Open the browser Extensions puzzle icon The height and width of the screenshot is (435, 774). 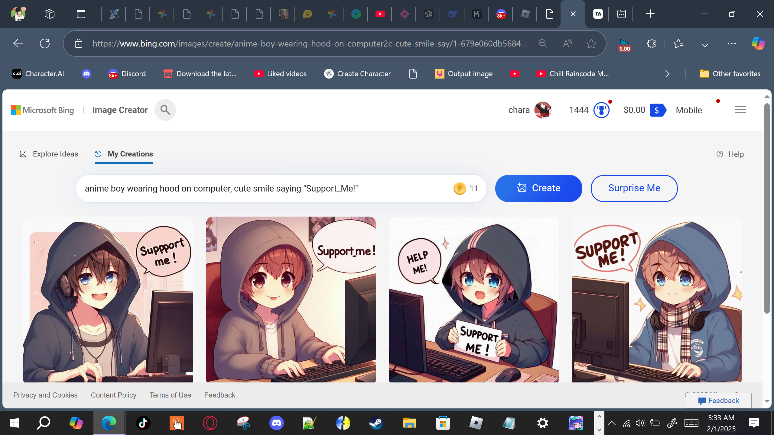click(651, 43)
